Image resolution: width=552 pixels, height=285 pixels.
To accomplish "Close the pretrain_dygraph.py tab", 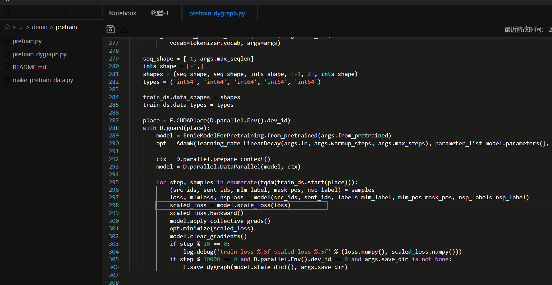I will coord(250,13).
